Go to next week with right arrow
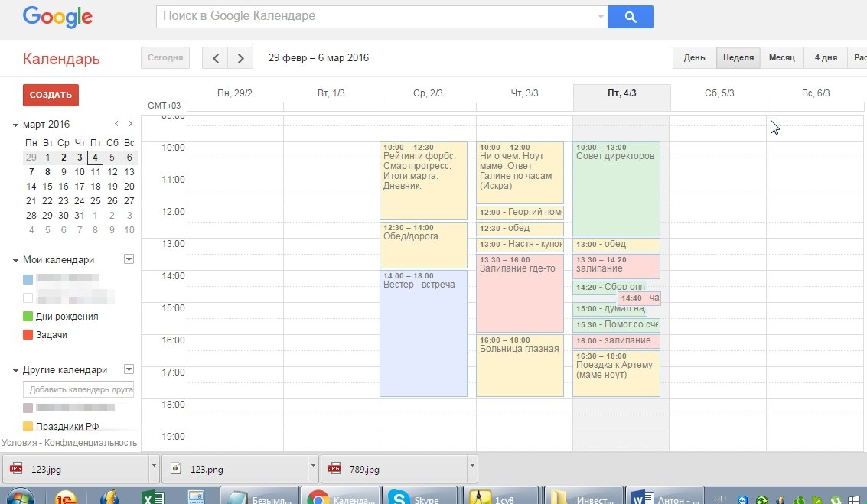This screenshot has width=867, height=504. pos(241,57)
